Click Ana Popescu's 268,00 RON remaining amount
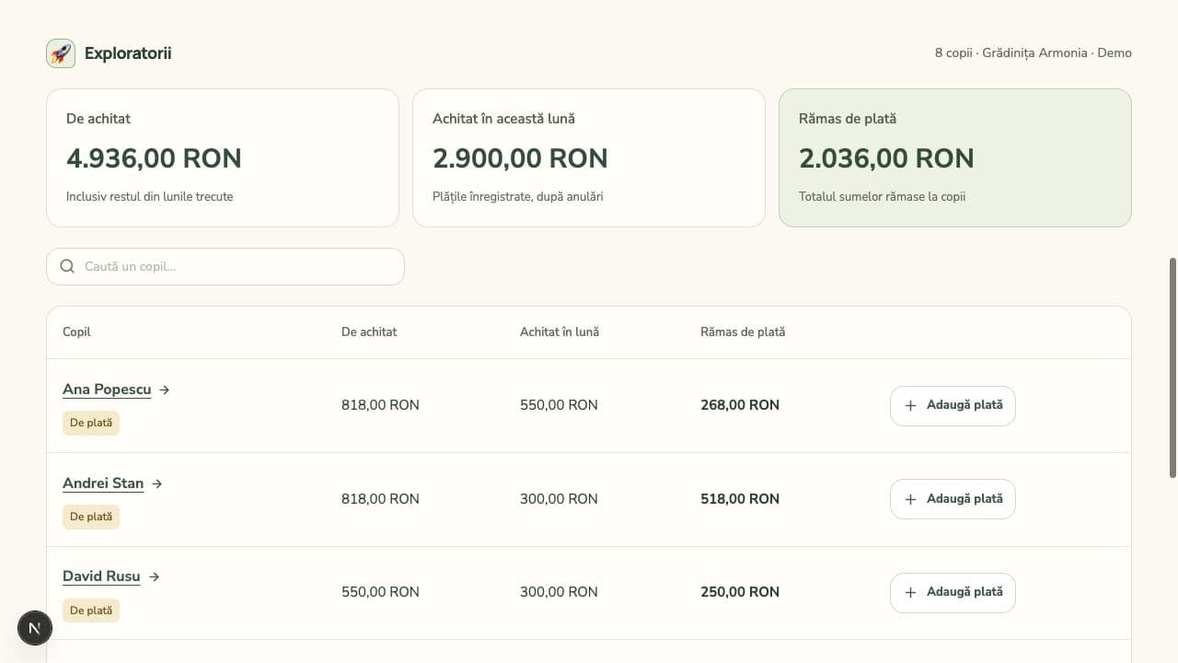This screenshot has height=663, width=1178. point(740,405)
